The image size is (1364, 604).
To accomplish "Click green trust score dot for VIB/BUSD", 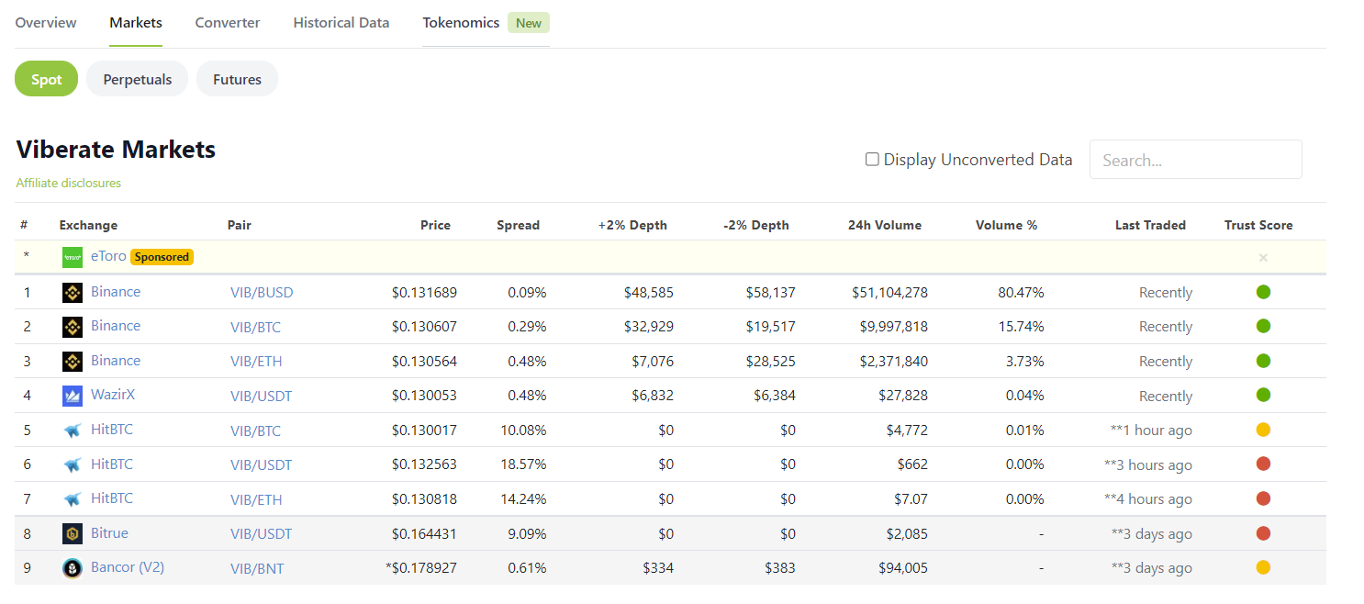I will click(x=1263, y=293).
